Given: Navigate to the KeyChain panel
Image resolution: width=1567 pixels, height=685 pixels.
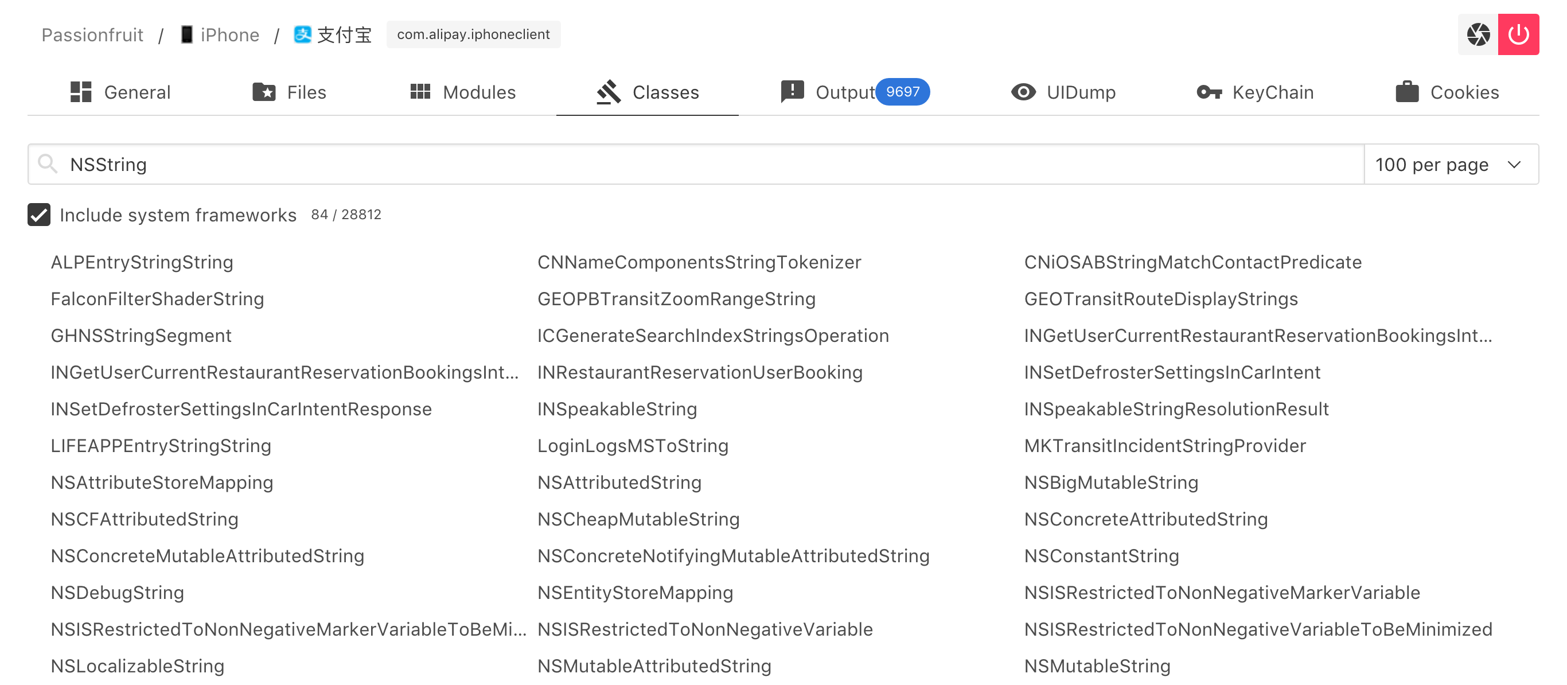Looking at the screenshot, I should coord(1253,92).
